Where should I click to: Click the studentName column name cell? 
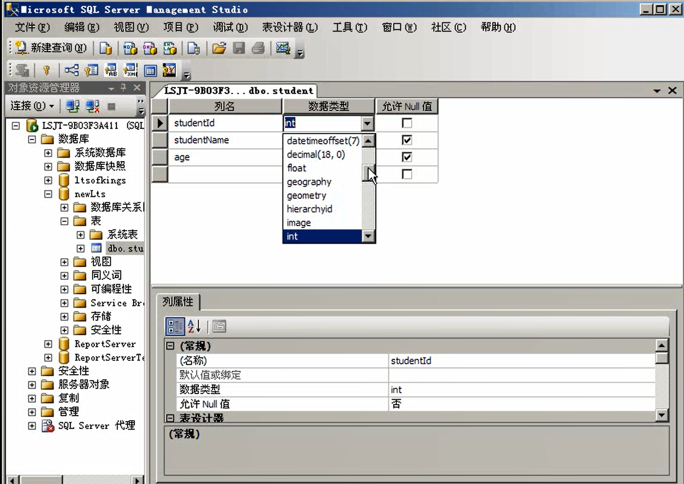[225, 140]
